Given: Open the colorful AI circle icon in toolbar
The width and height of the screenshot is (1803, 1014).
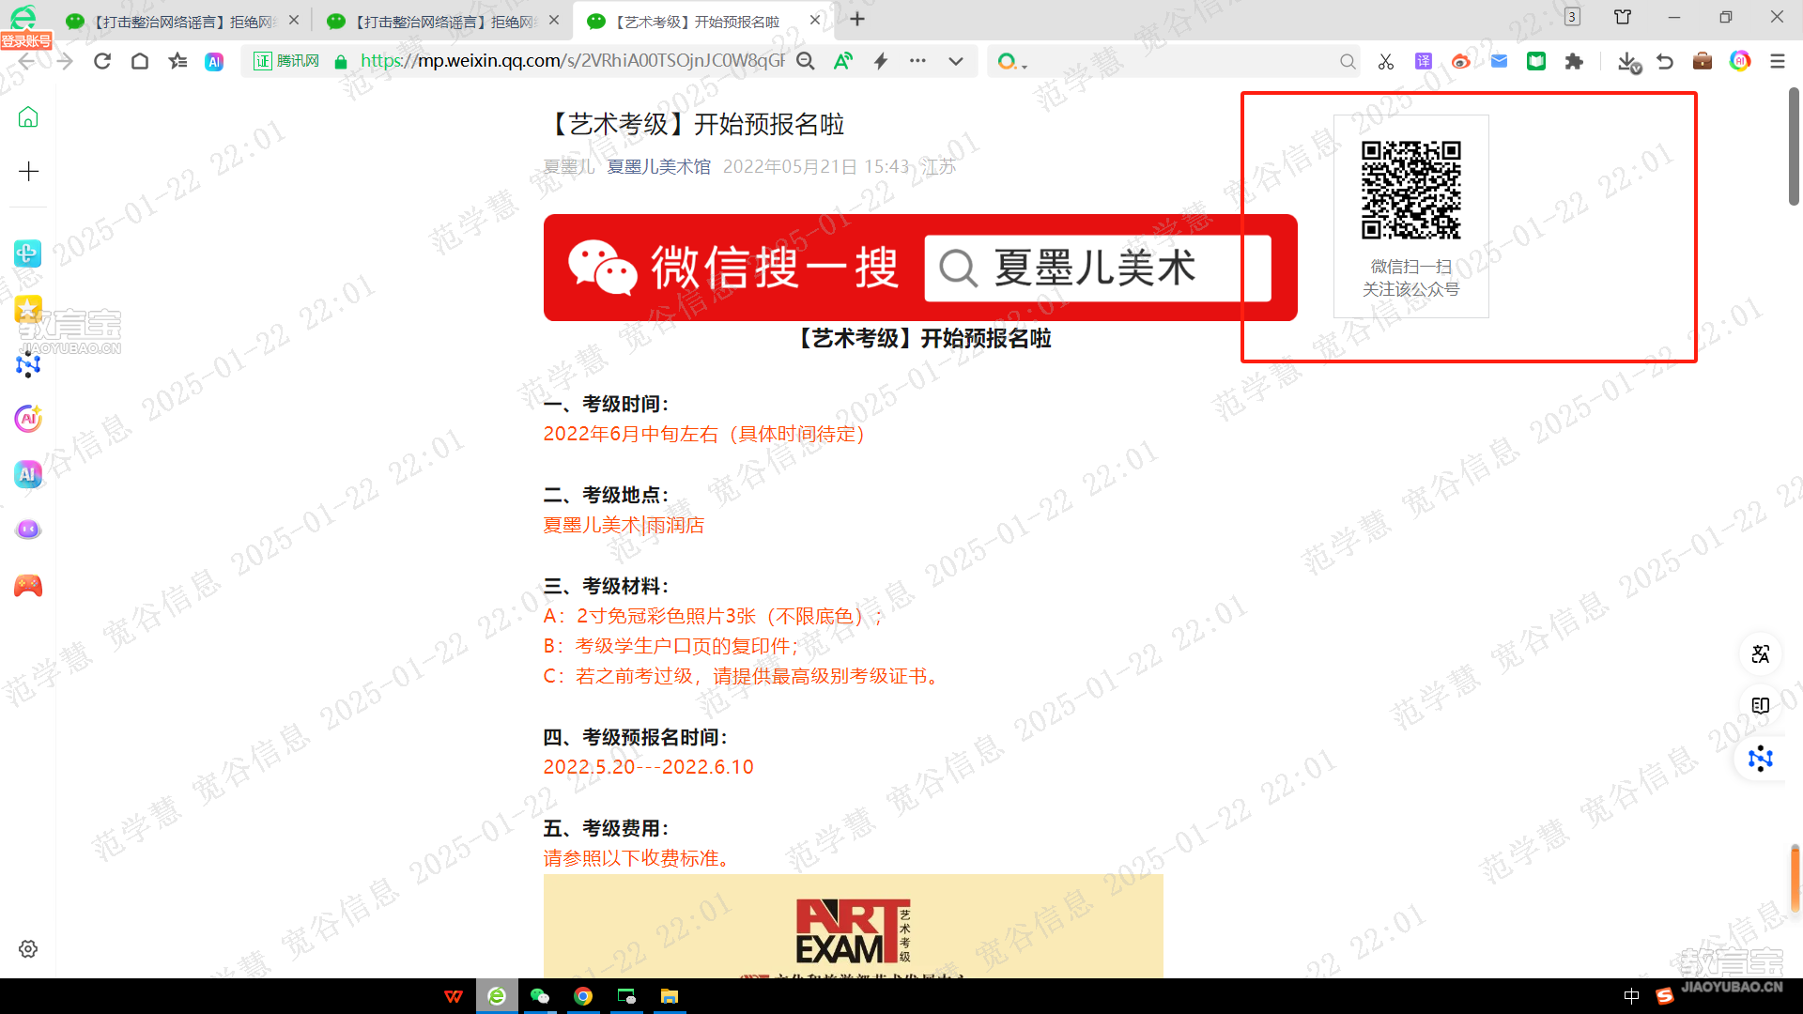Looking at the screenshot, I should 1740,61.
